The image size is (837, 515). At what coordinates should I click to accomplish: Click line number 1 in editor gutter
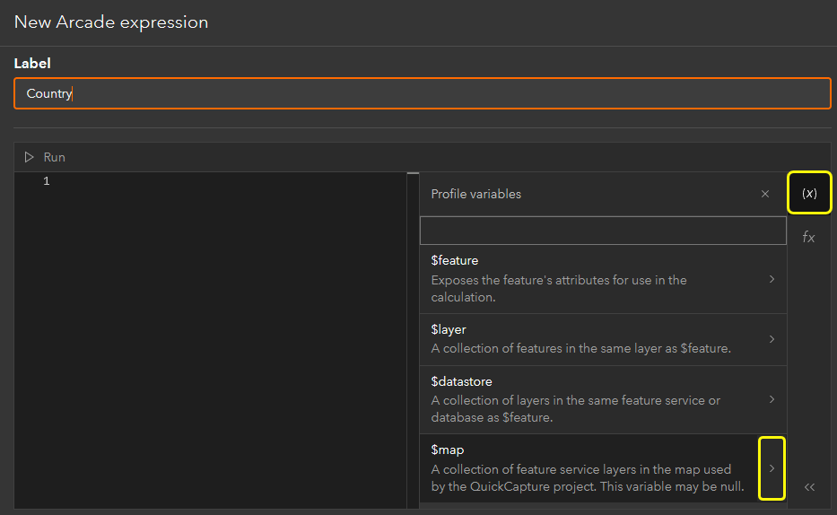pos(46,181)
